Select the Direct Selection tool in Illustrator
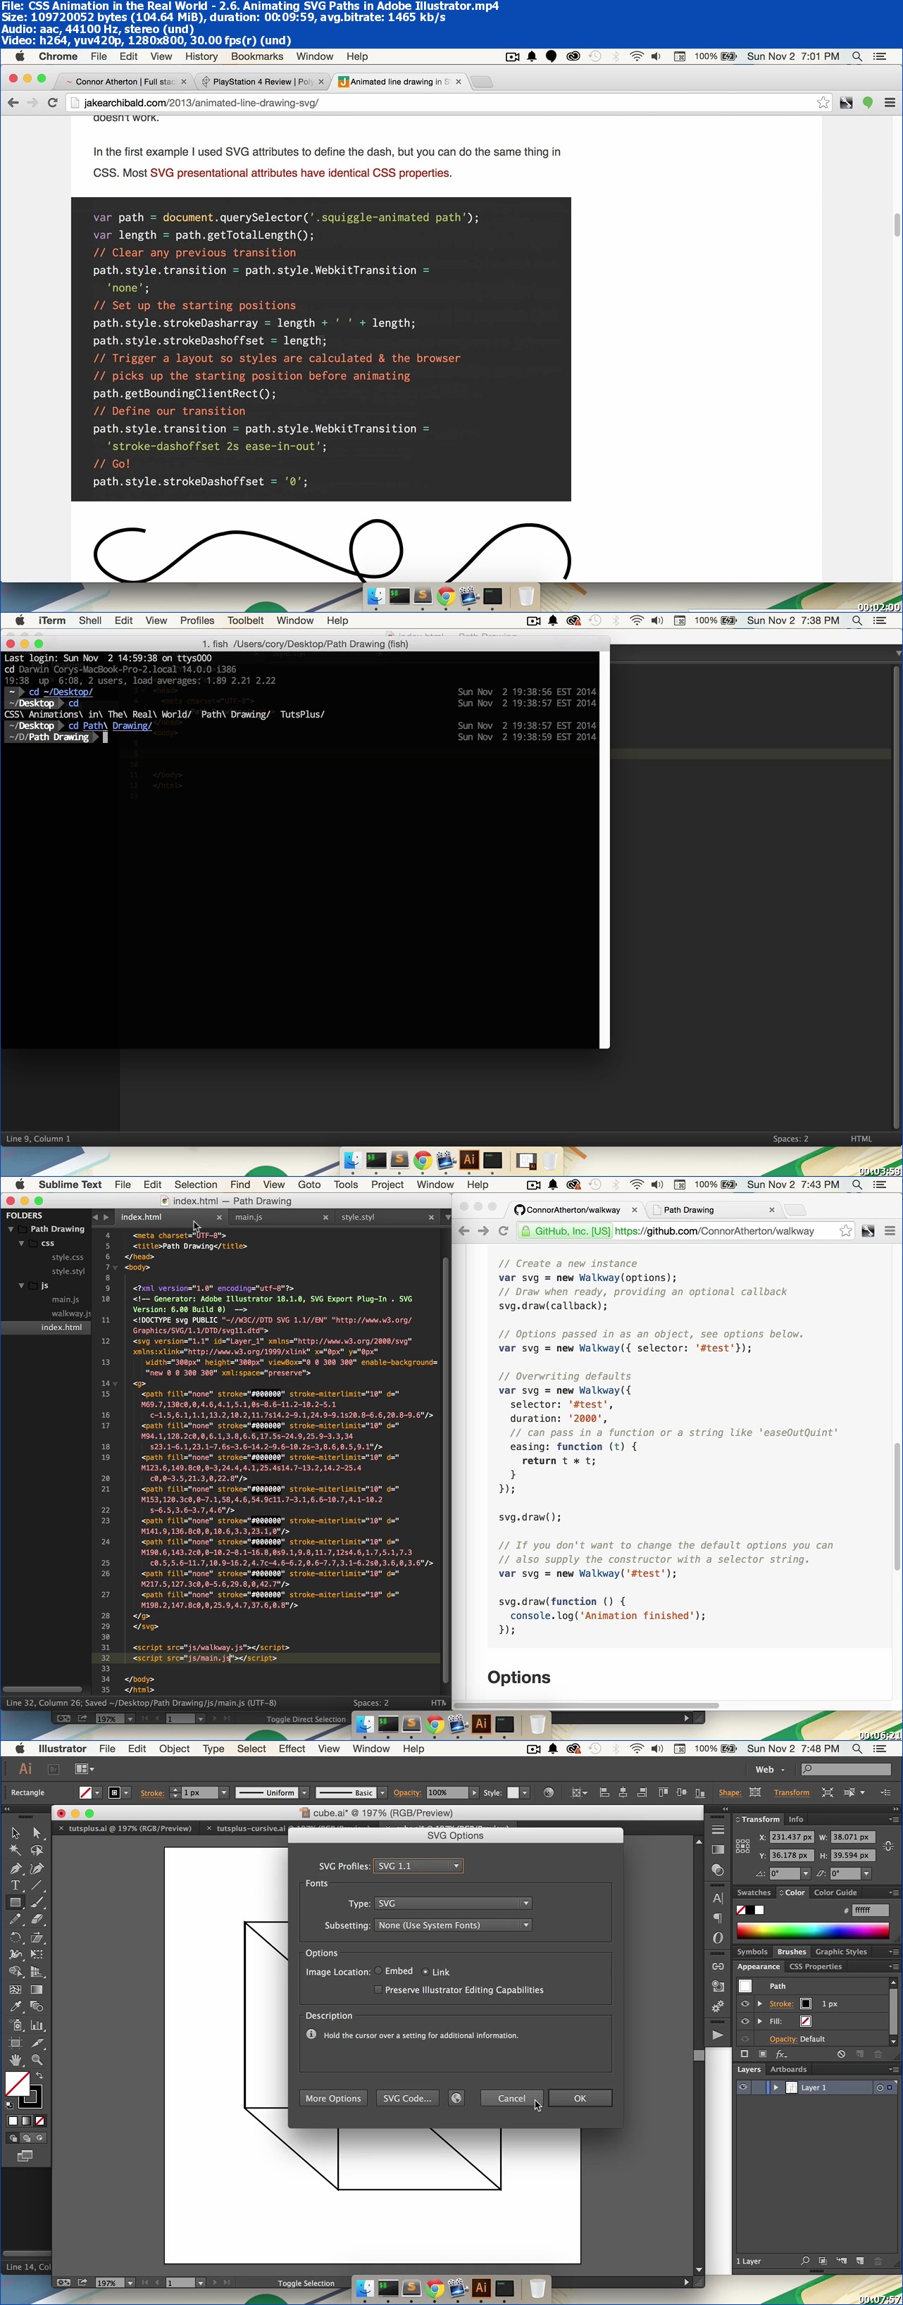Image resolution: width=903 pixels, height=2305 pixels. [x=37, y=1832]
